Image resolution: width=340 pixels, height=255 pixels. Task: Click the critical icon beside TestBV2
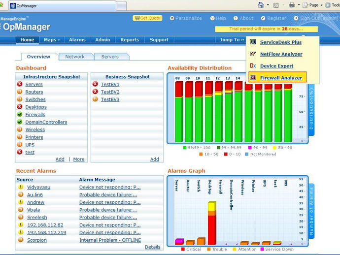click(95, 92)
